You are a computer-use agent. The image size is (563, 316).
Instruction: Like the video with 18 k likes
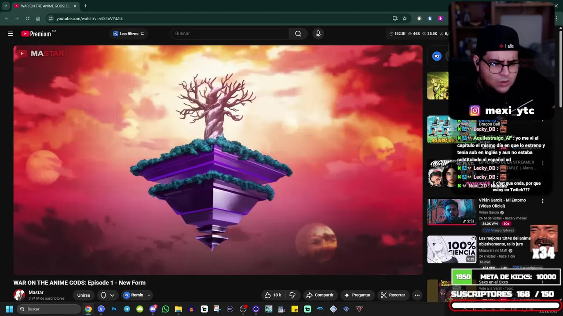[273, 295]
